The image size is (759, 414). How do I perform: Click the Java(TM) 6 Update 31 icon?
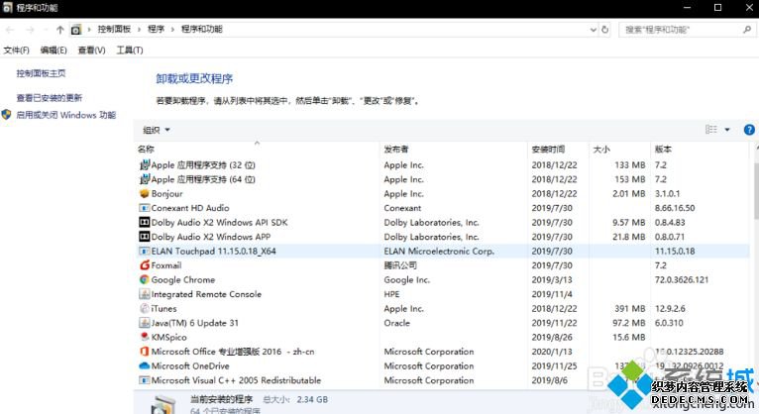145,323
